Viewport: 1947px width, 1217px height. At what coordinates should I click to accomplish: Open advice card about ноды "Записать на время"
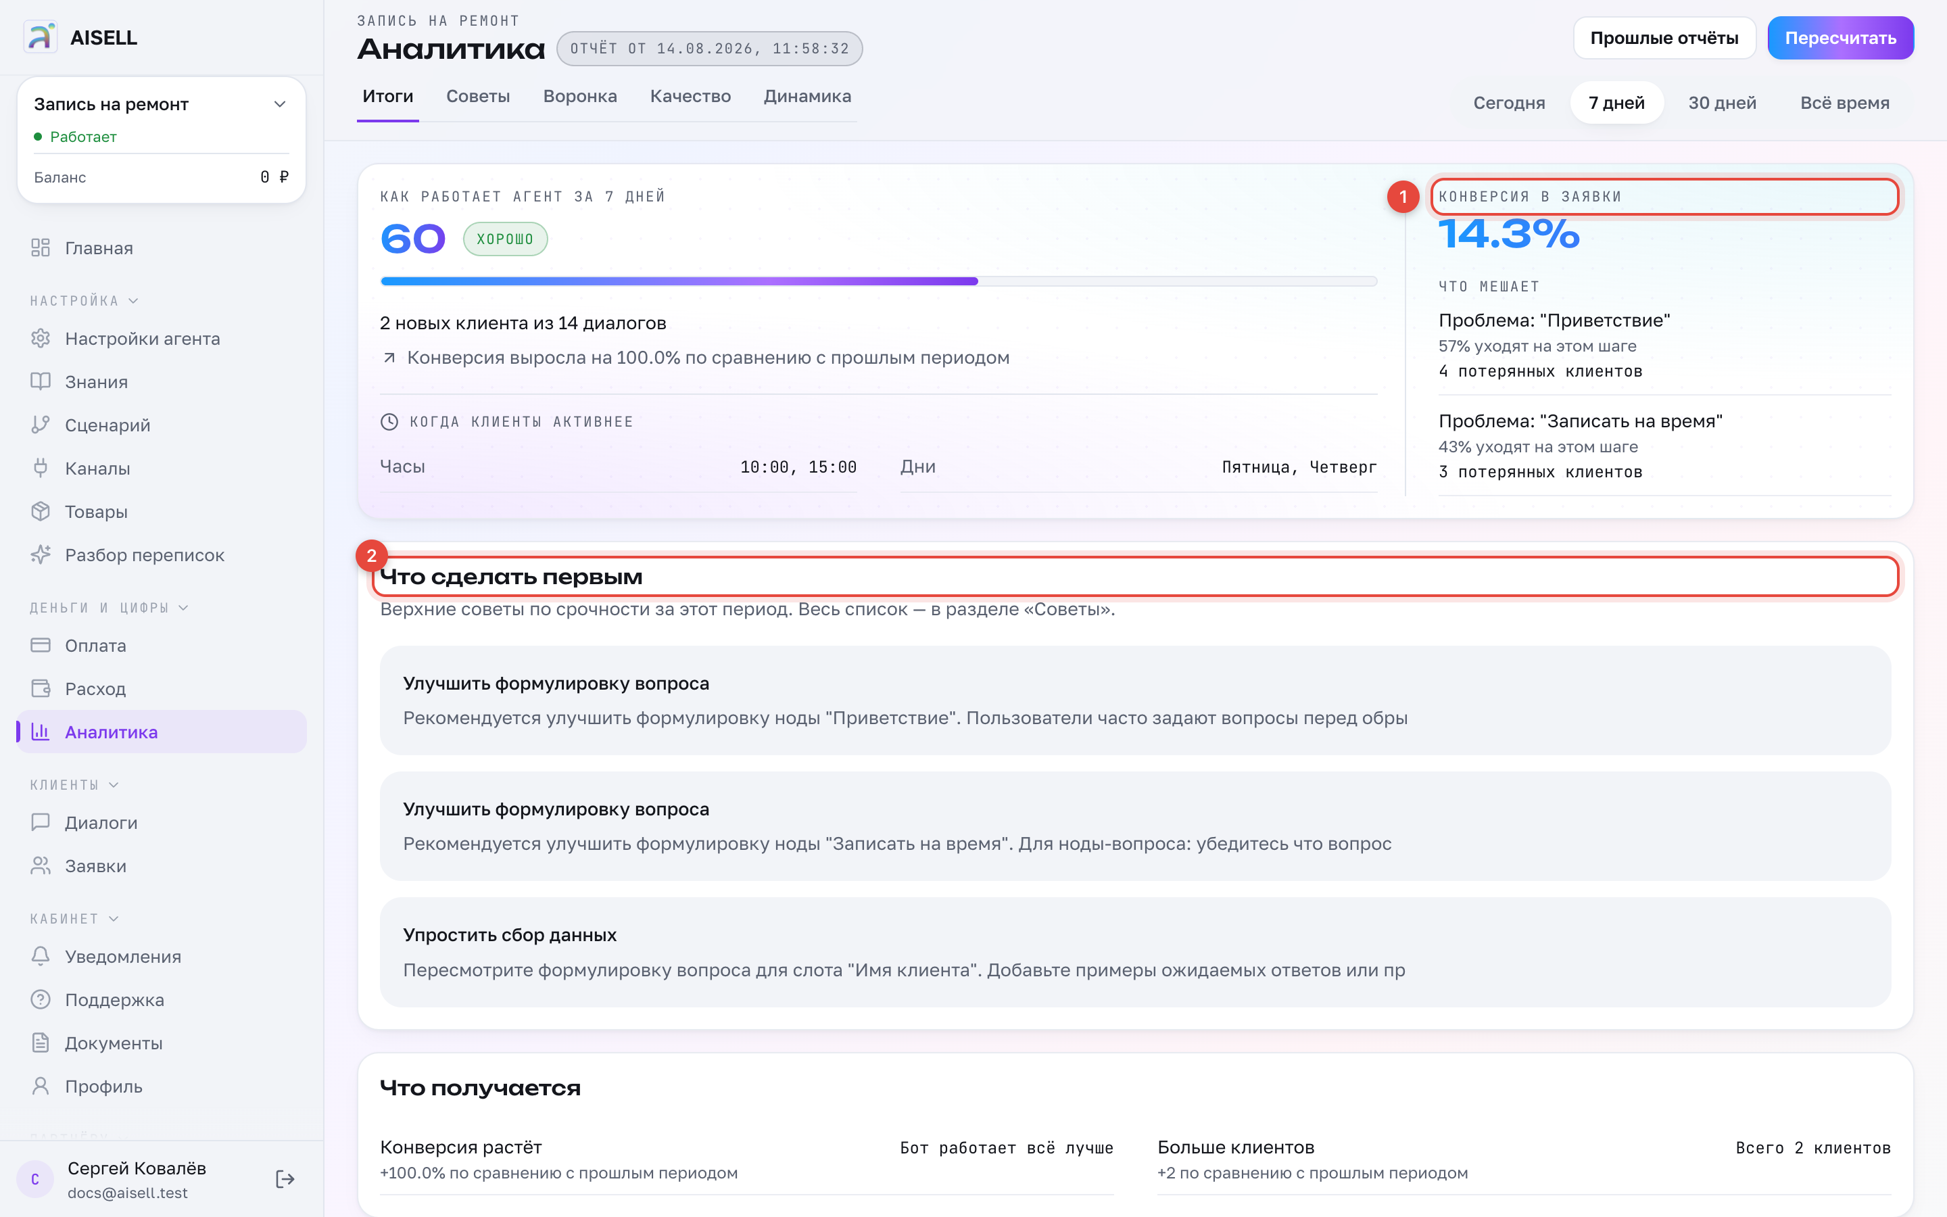[x=1134, y=826]
